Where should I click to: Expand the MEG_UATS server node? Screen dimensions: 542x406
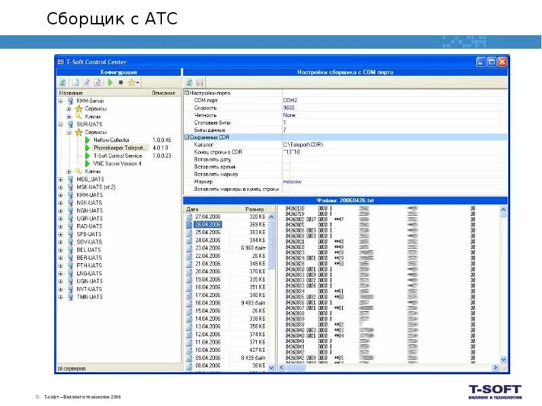coord(60,179)
